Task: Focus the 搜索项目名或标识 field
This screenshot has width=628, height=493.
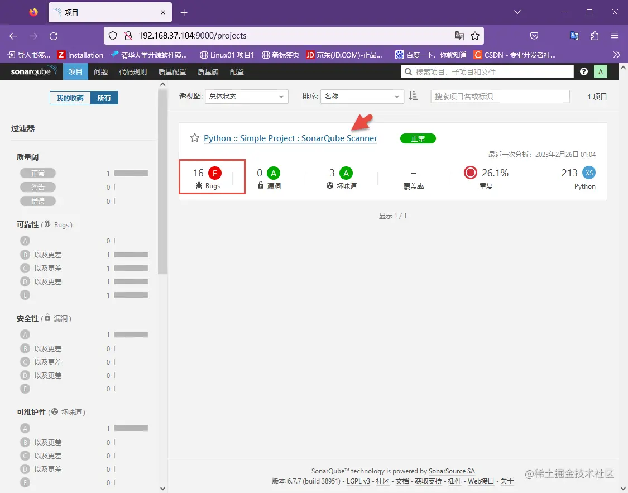Action: [500, 97]
